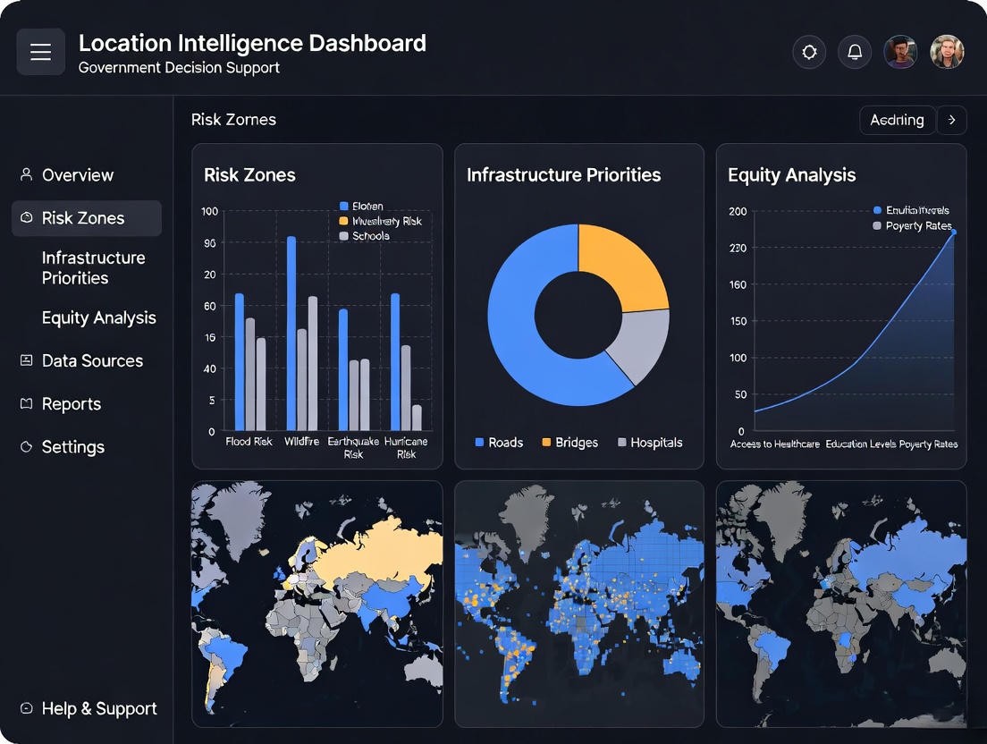Screen dimensions: 987x744
Task: Toggle the Roads segment in the donut legend
Action: coord(498,443)
